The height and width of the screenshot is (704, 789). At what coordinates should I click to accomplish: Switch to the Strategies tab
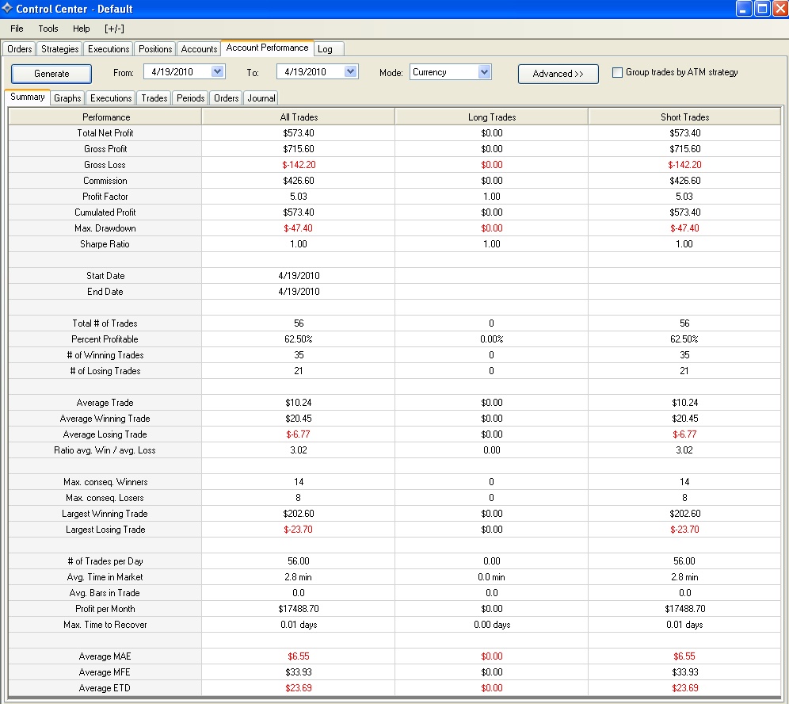pyautogui.click(x=60, y=49)
